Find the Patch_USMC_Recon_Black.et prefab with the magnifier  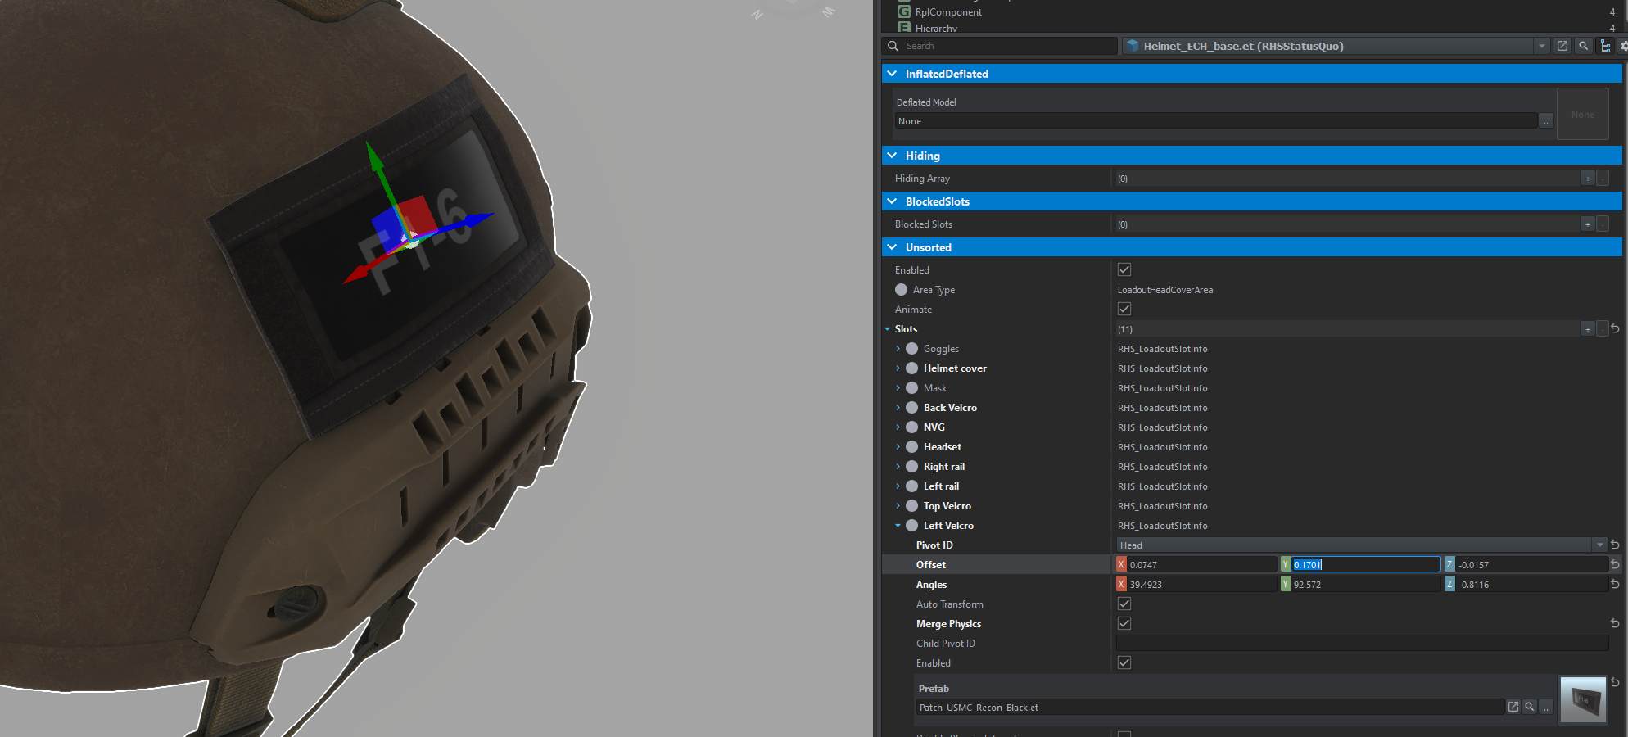[x=1529, y=707]
